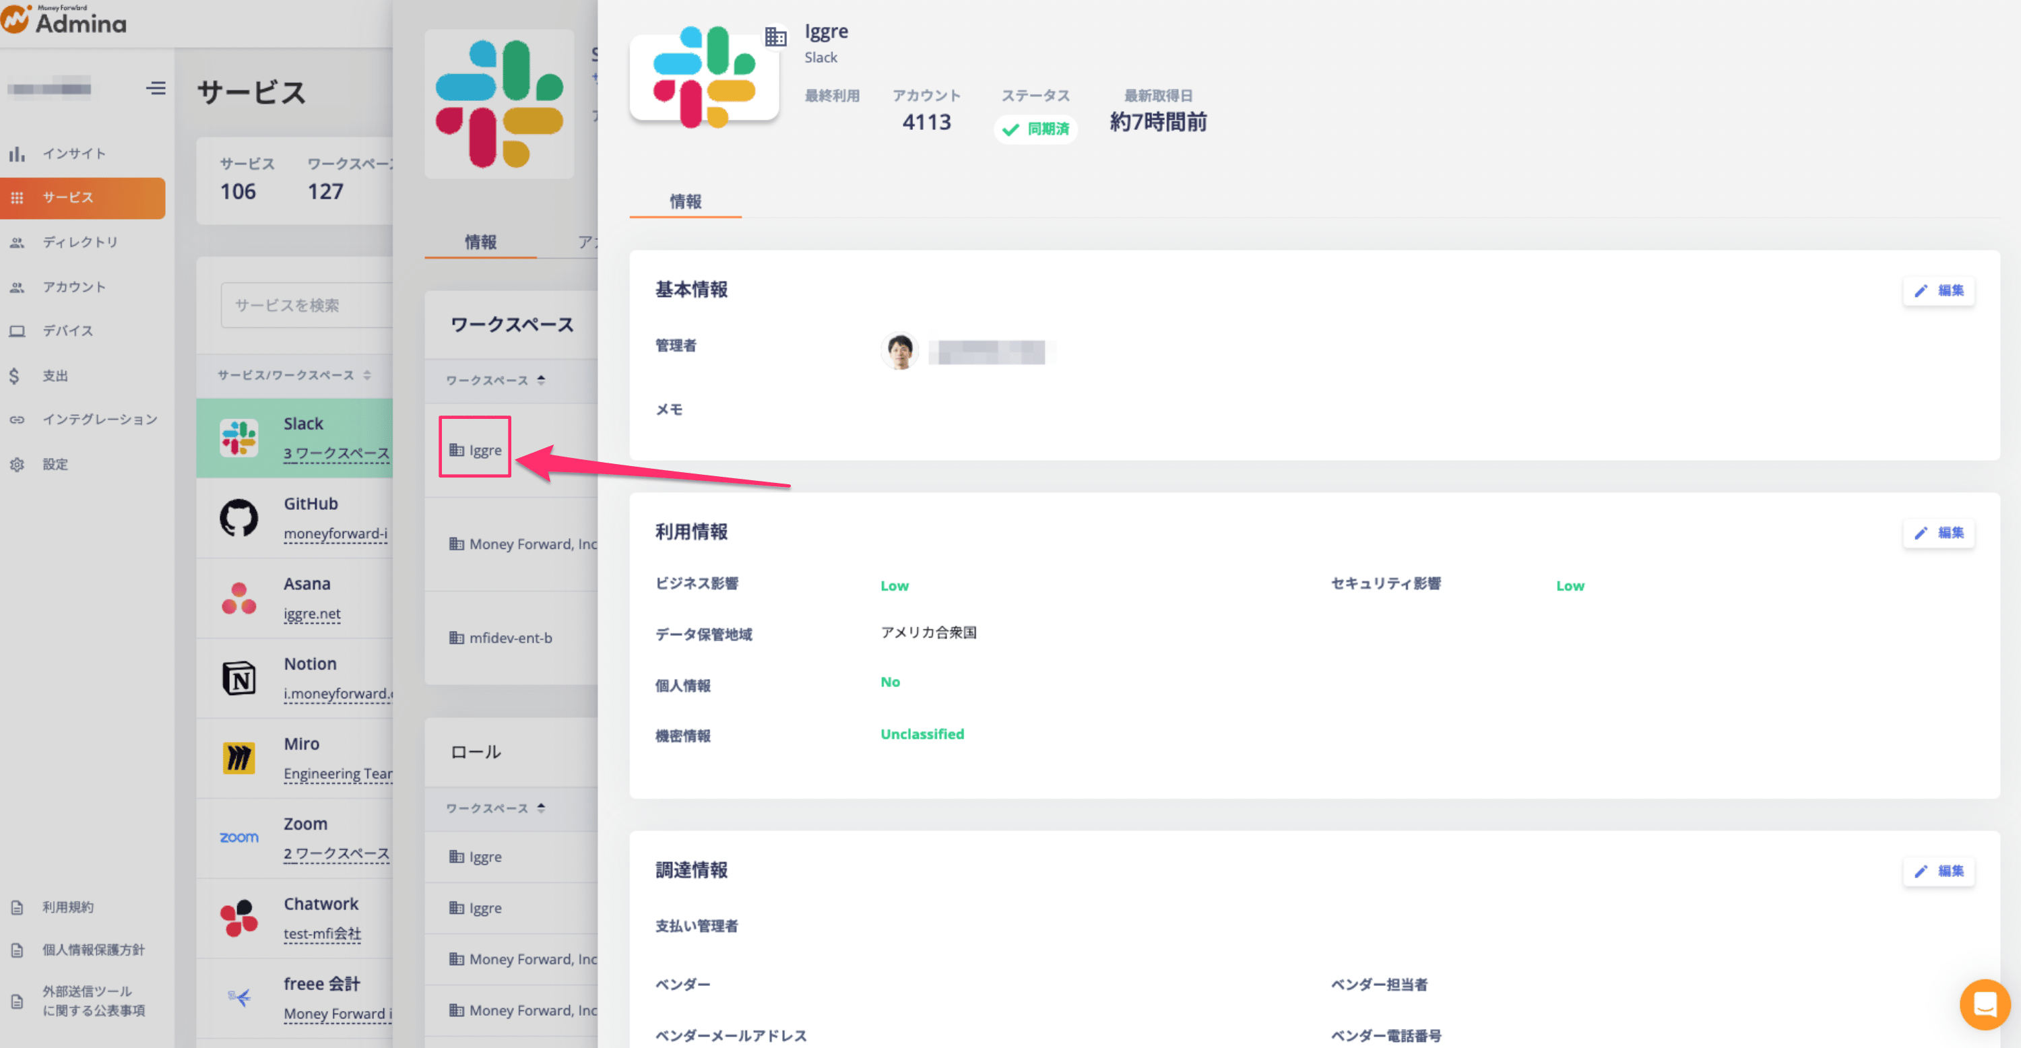Click the Notion service icon

click(x=239, y=678)
